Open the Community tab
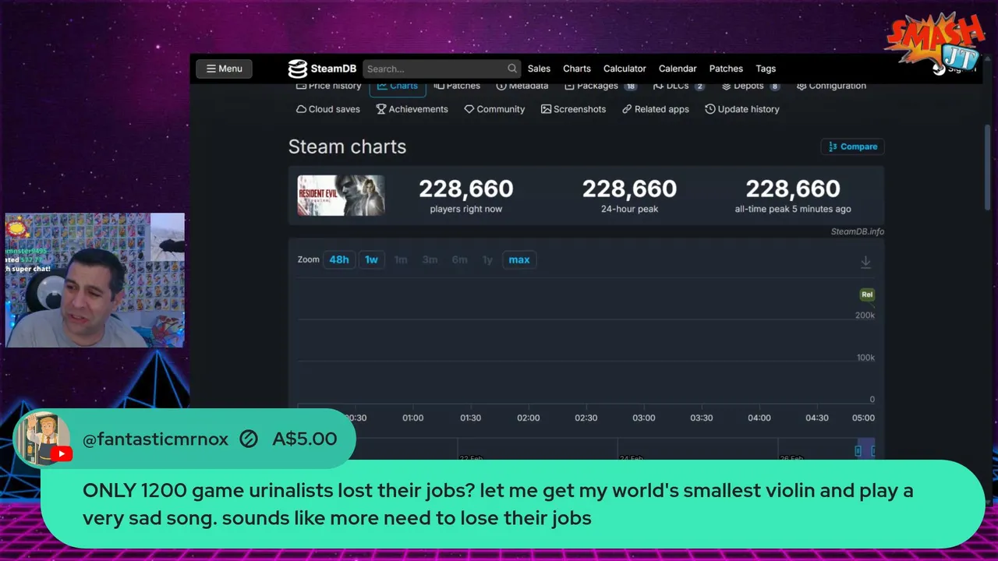Viewport: 998px width, 561px height. tap(494, 109)
